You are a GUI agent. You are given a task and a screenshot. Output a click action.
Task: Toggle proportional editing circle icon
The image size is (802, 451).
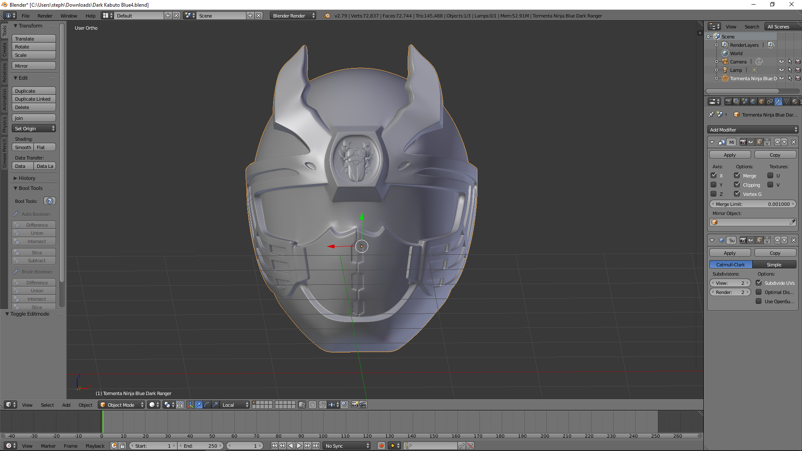312,405
